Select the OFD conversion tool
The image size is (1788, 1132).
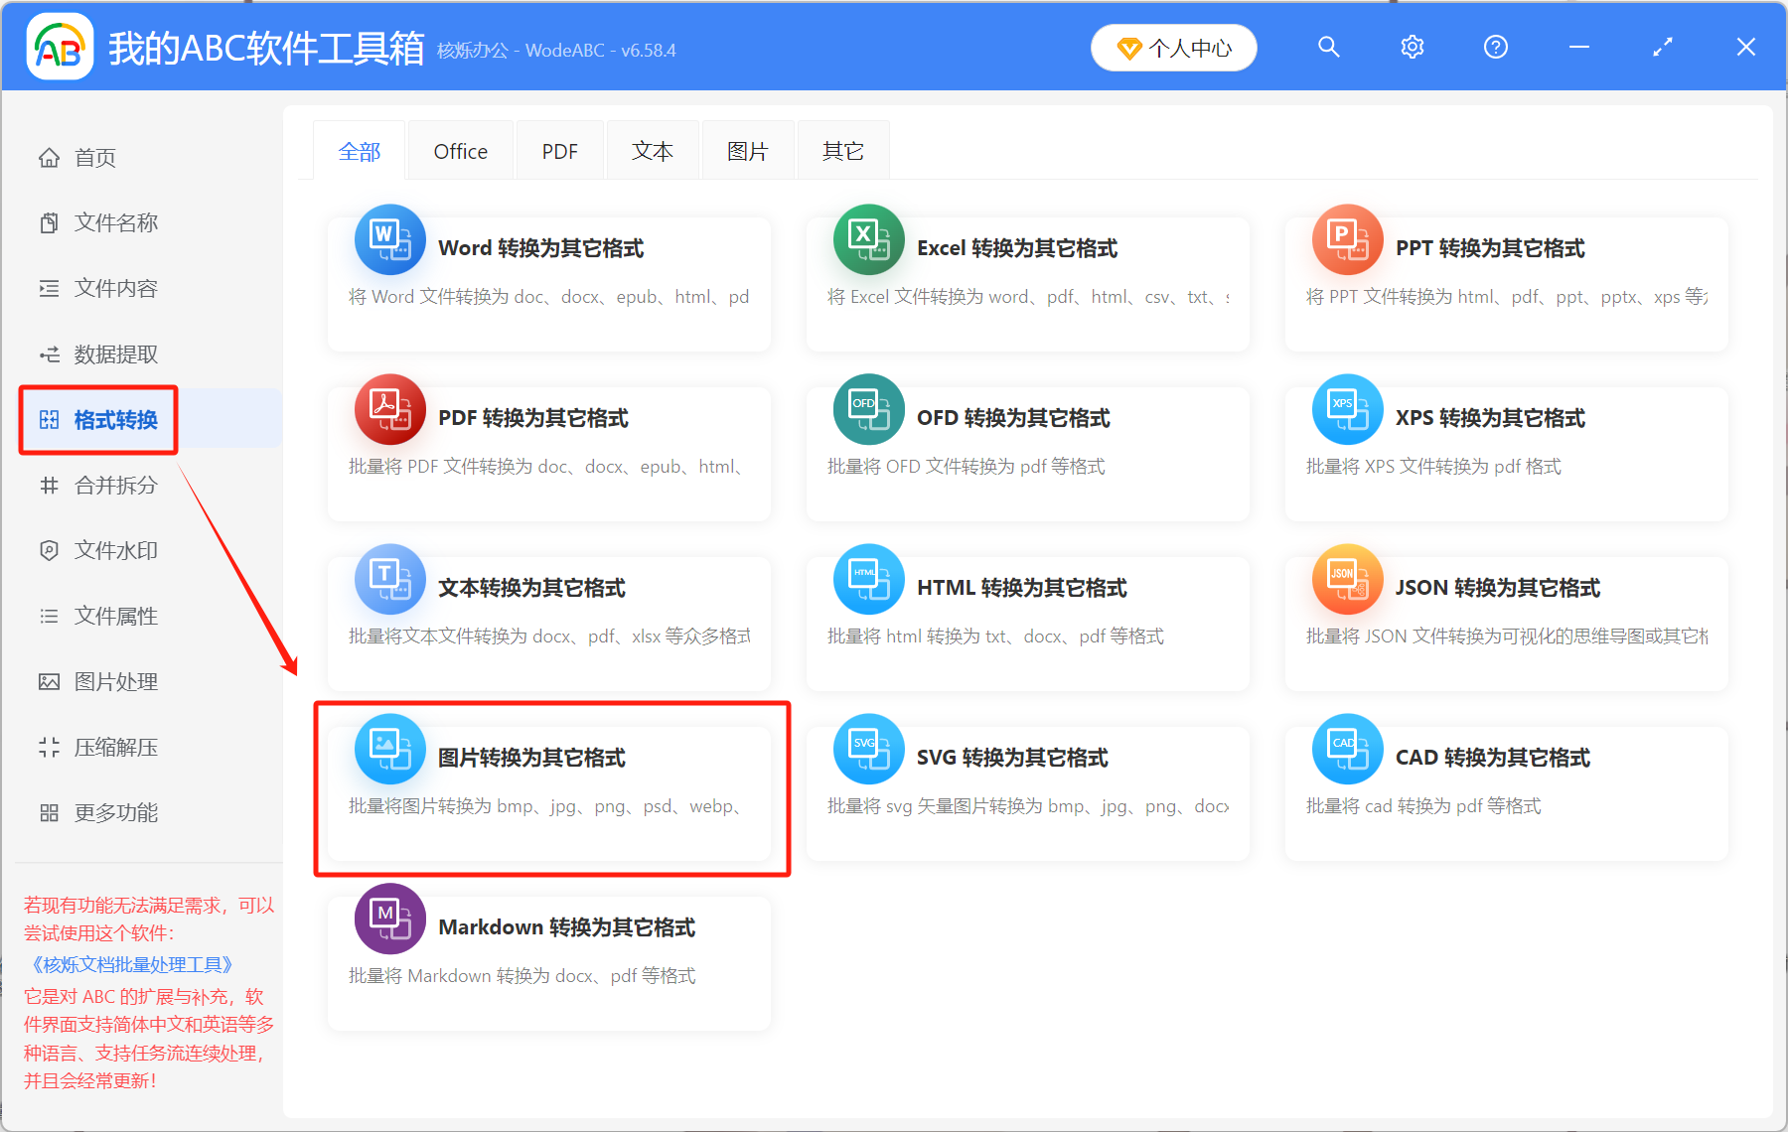868,409
